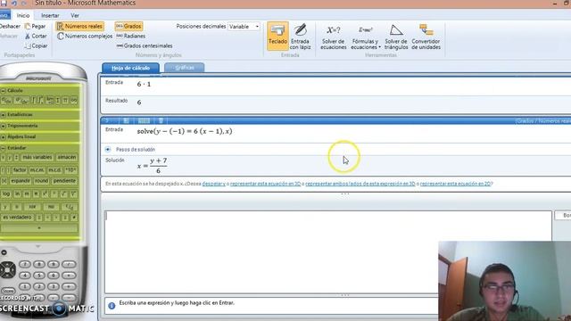Select the solve entrada expression
The height and width of the screenshot is (321, 571).
coord(185,131)
